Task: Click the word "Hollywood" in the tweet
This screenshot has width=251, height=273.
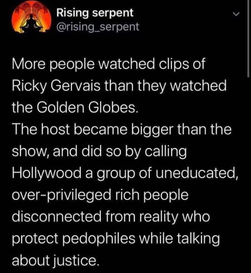Action: [x=47, y=174]
